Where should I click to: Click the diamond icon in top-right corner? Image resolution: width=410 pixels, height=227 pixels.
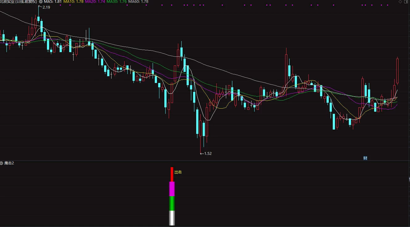pyautogui.click(x=400, y=2)
